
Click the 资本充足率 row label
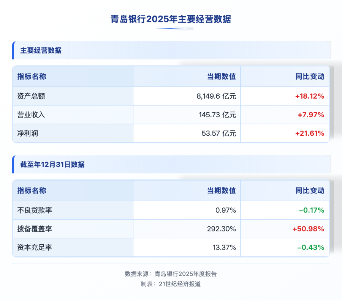click(x=35, y=248)
